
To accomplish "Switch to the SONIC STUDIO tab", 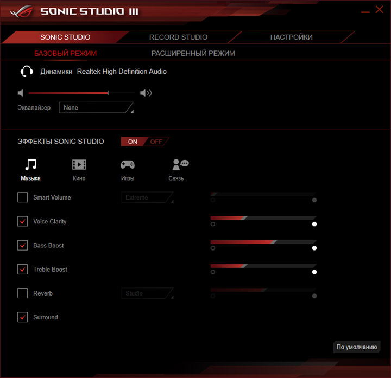I will [x=65, y=37].
